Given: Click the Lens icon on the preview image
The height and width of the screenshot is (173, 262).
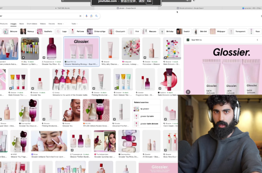Looking at the screenshot, I should [188, 92].
